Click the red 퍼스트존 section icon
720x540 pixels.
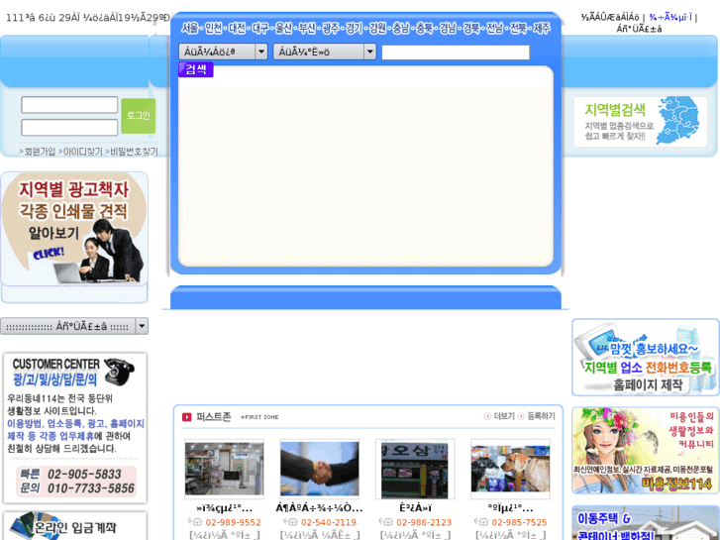[x=186, y=417]
